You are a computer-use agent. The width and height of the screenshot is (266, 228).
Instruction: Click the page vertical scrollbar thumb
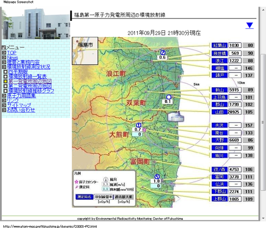click(x=263, y=122)
